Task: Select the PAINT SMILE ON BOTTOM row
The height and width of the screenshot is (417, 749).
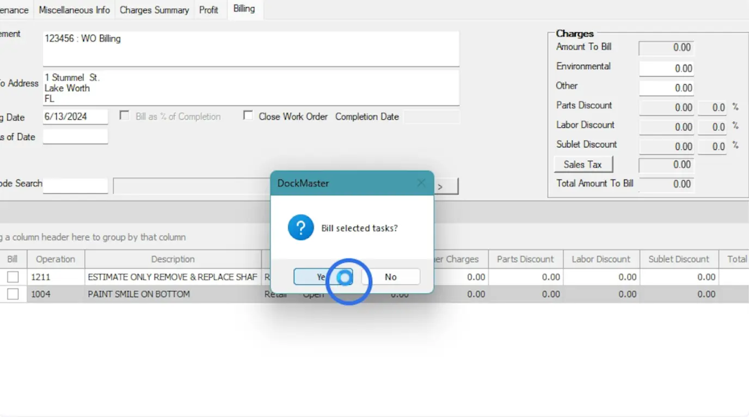Action: click(139, 294)
